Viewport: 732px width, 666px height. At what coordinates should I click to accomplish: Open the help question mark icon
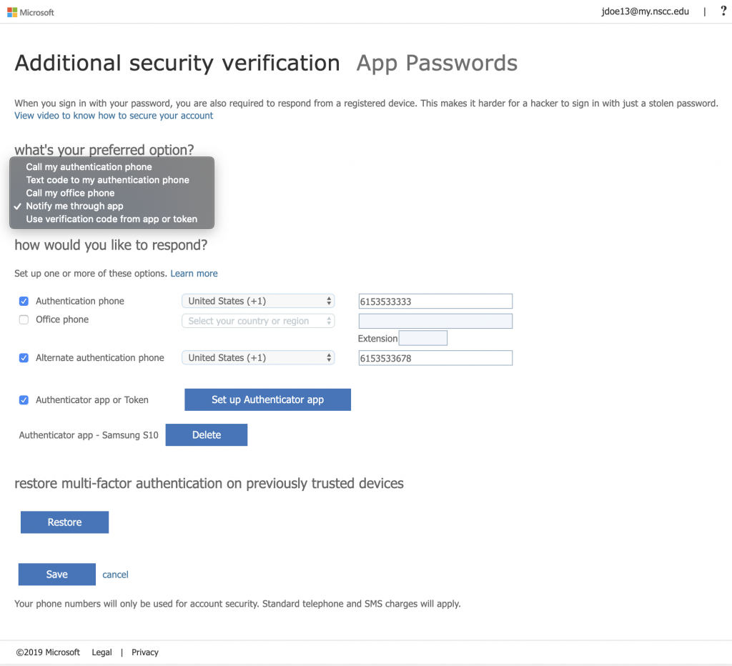click(x=723, y=11)
